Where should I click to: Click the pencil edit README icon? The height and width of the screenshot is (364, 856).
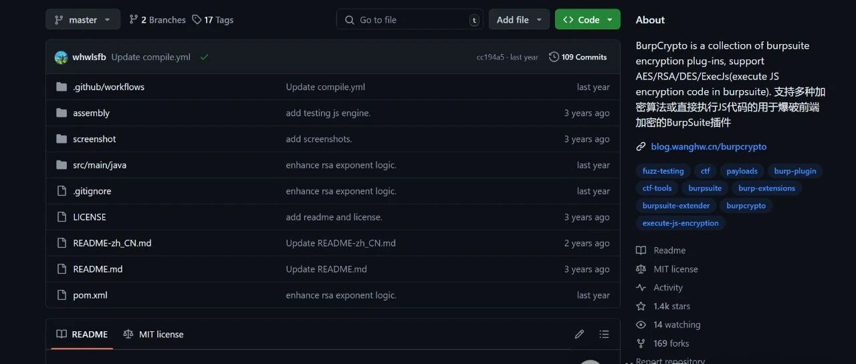579,334
